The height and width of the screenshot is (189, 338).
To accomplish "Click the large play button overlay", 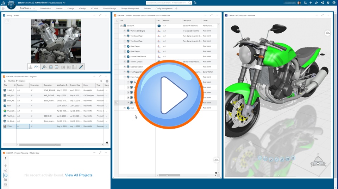I will [x=169, y=94].
